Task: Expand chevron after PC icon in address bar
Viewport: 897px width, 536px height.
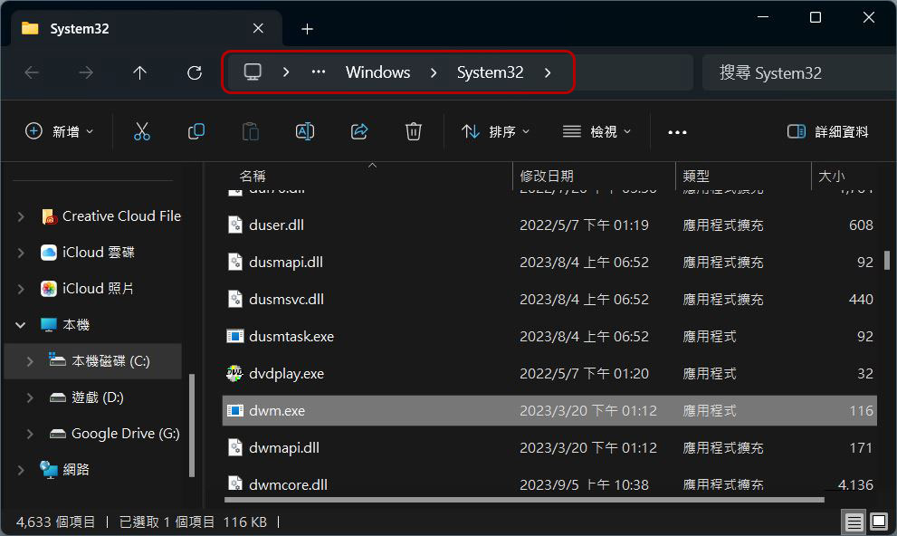Action: tap(285, 72)
